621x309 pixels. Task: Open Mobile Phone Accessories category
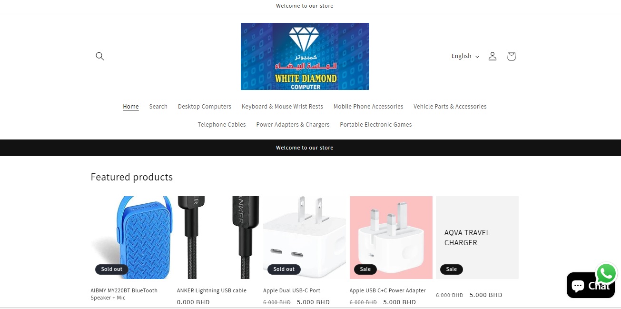368,107
